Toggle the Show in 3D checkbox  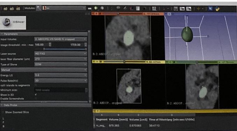point(36,94)
